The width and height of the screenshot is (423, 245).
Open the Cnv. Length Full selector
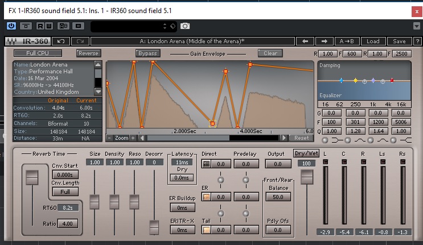click(65, 192)
